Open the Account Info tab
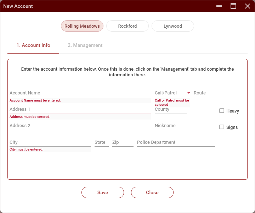This screenshot has width=255, height=213. pyautogui.click(x=33, y=45)
